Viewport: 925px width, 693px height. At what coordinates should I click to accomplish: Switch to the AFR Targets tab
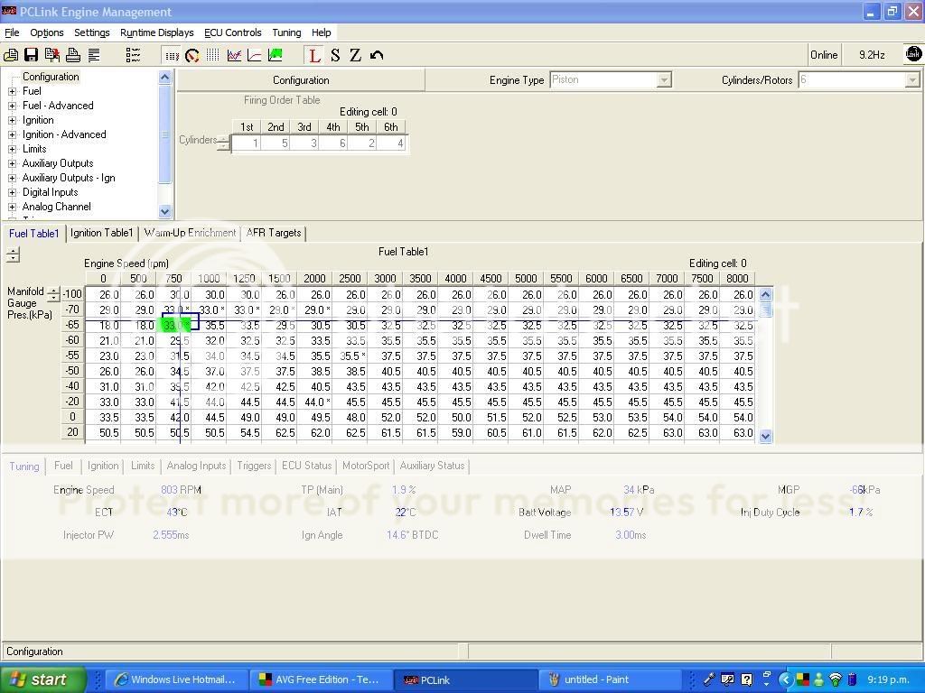point(274,233)
